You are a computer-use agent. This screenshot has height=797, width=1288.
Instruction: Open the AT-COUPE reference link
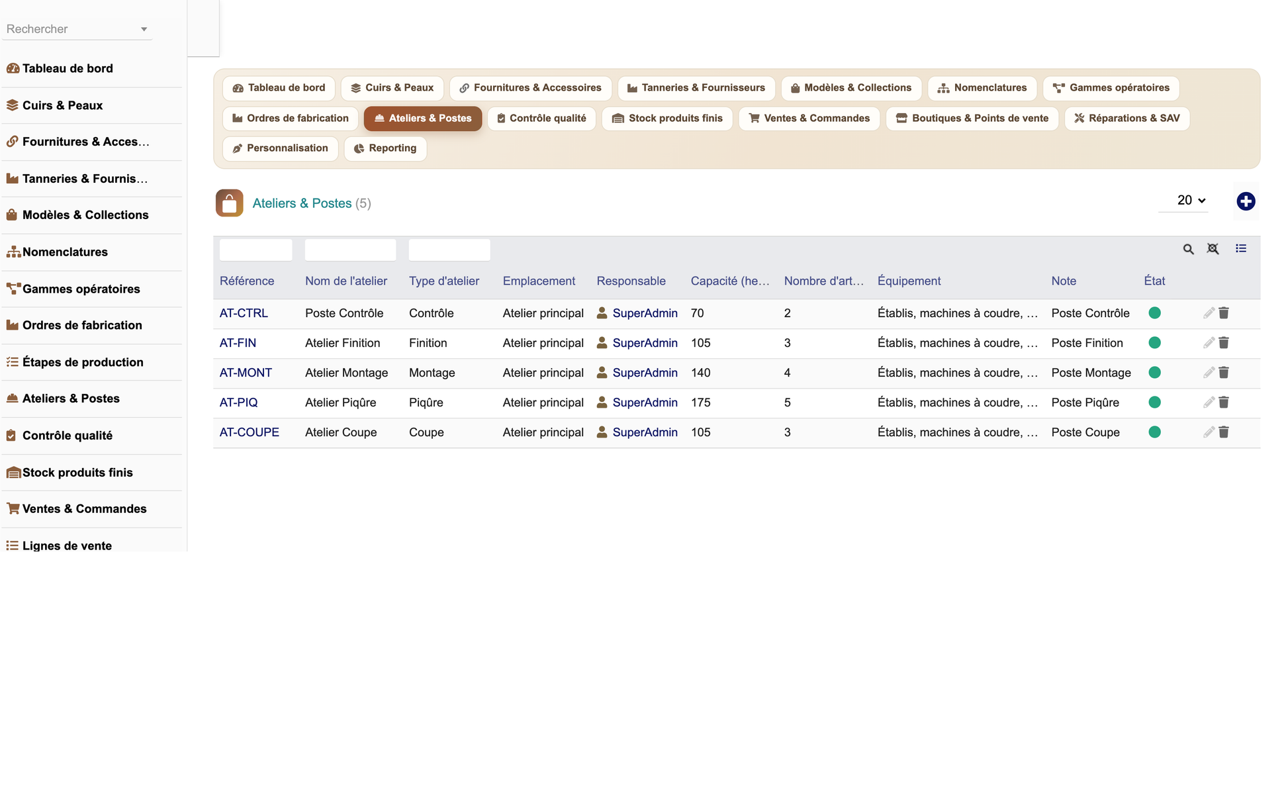[x=250, y=432]
